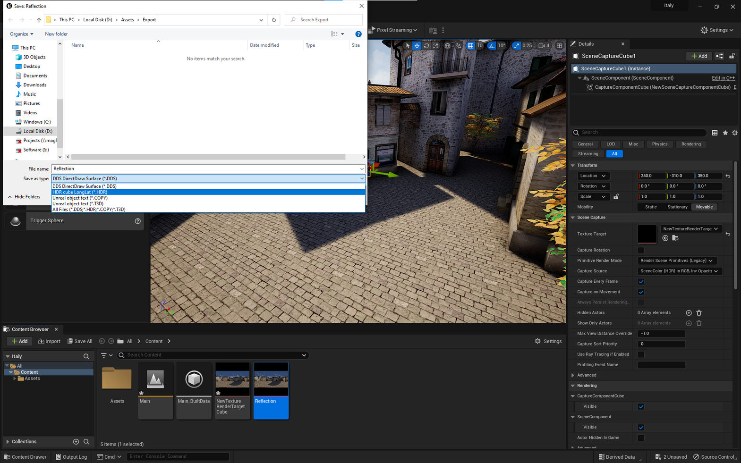Toggle the Scale lock ratio icon

616,197
